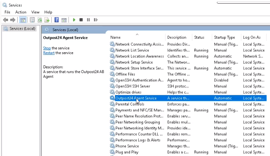Open the File menu
This screenshot has height=156, width=270.
(x=7, y=12)
